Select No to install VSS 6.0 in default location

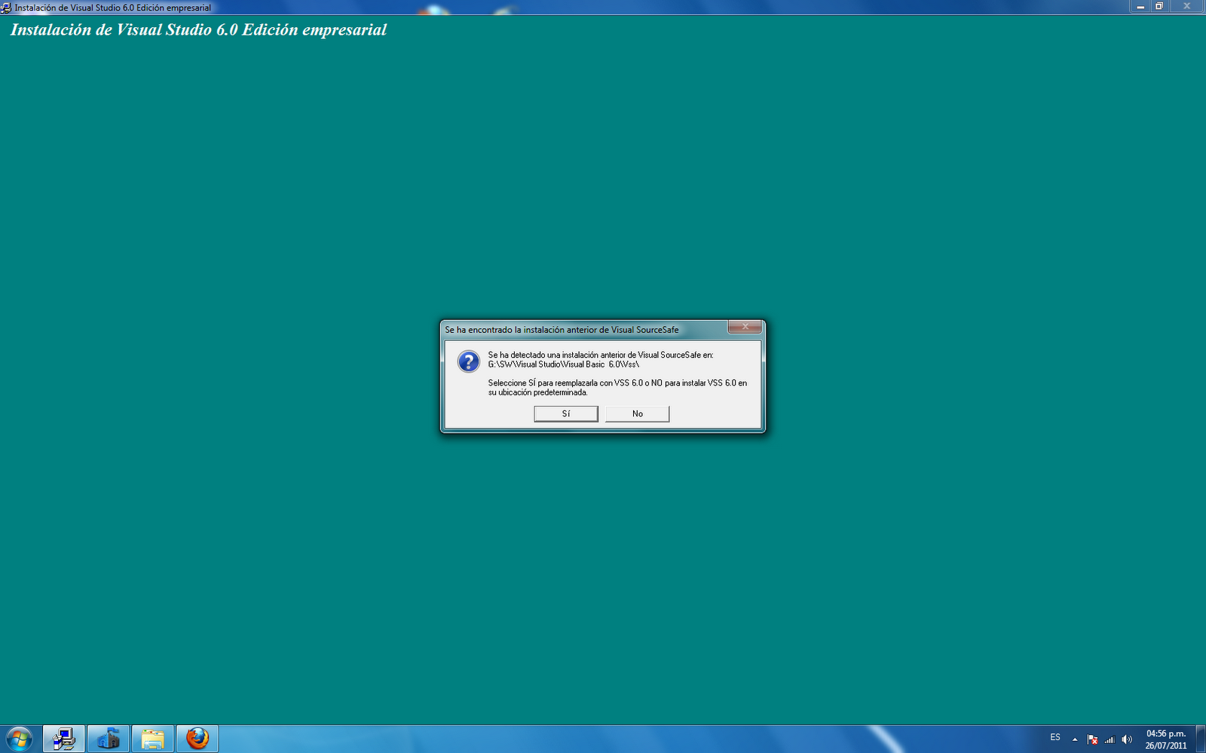pos(637,413)
